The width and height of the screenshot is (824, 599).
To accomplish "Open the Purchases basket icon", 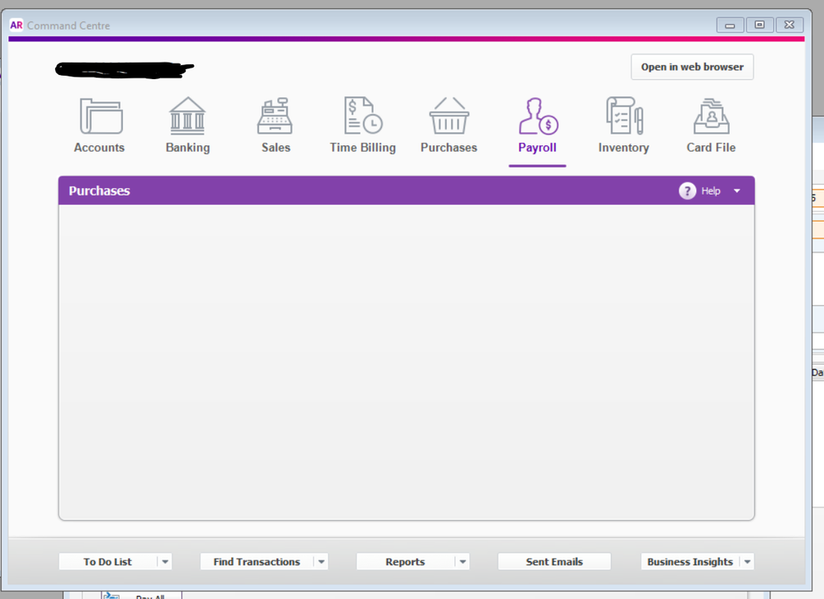I will 449,116.
